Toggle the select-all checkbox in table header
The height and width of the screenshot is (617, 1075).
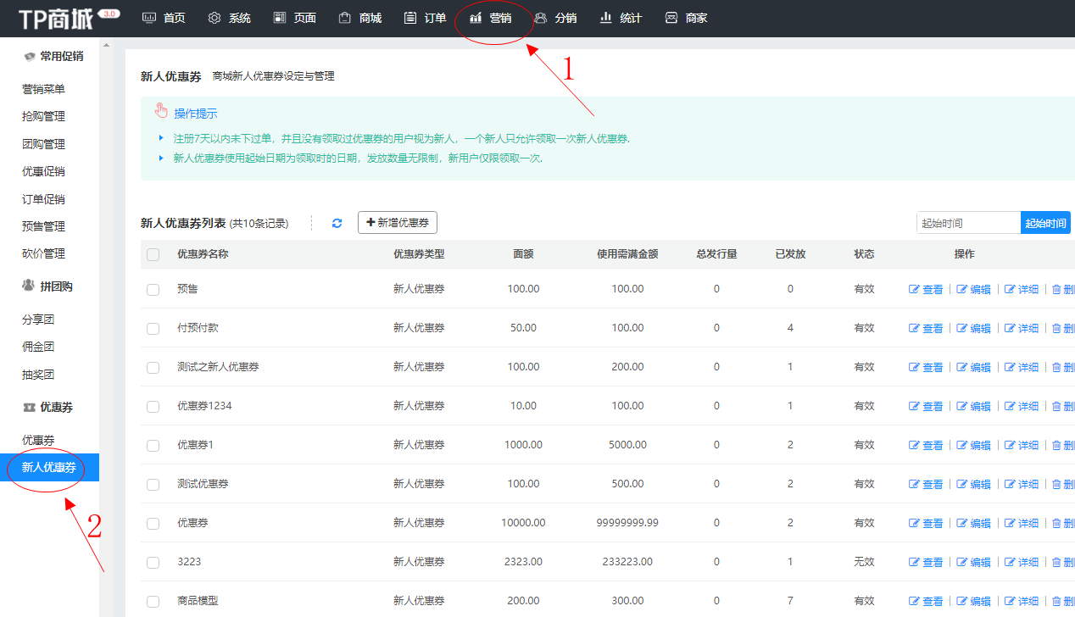pyautogui.click(x=153, y=254)
